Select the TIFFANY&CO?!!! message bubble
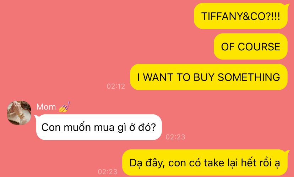 point(241,16)
